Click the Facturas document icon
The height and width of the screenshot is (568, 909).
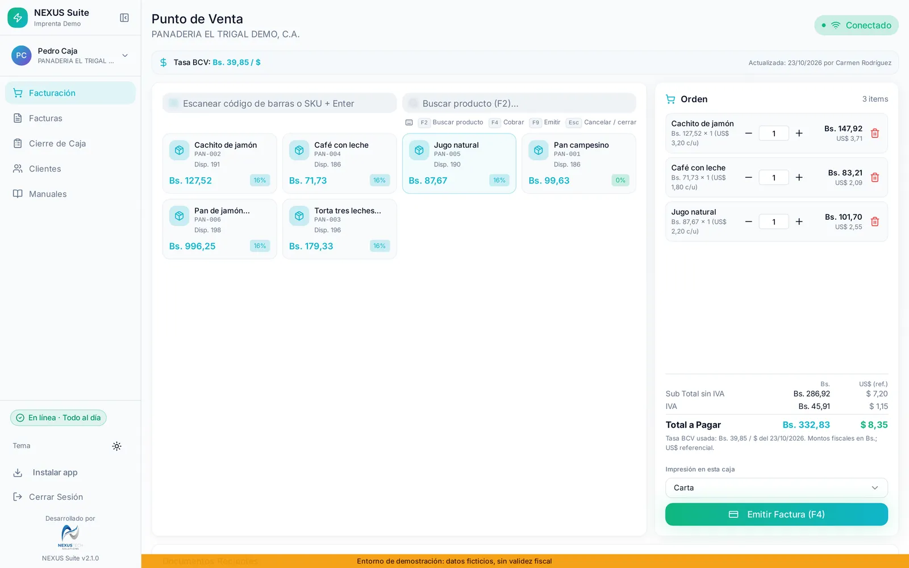click(x=18, y=118)
